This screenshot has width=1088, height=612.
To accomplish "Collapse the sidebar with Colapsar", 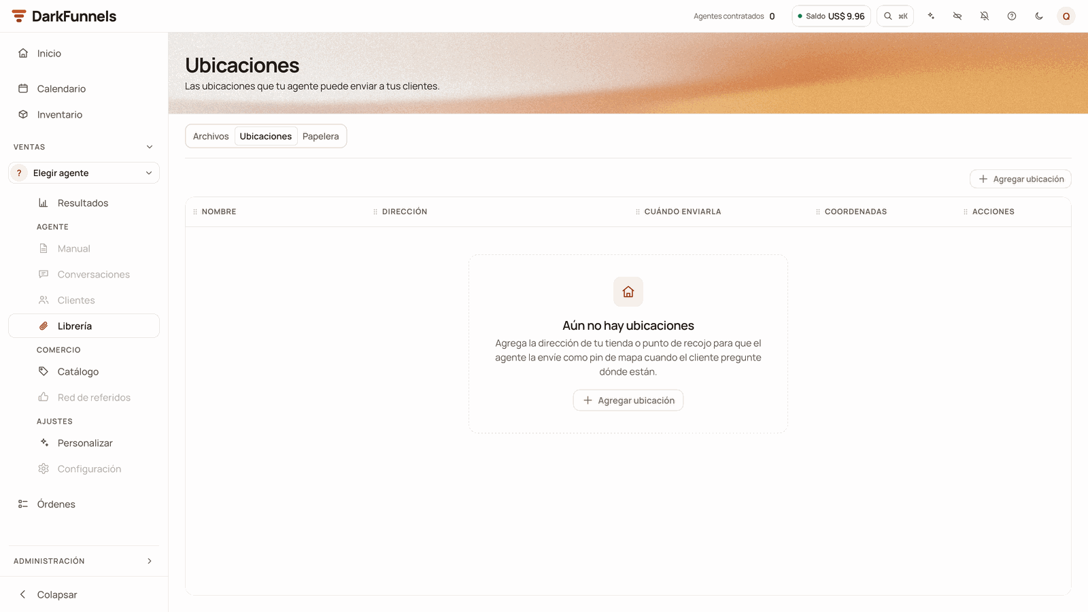I will click(84, 594).
